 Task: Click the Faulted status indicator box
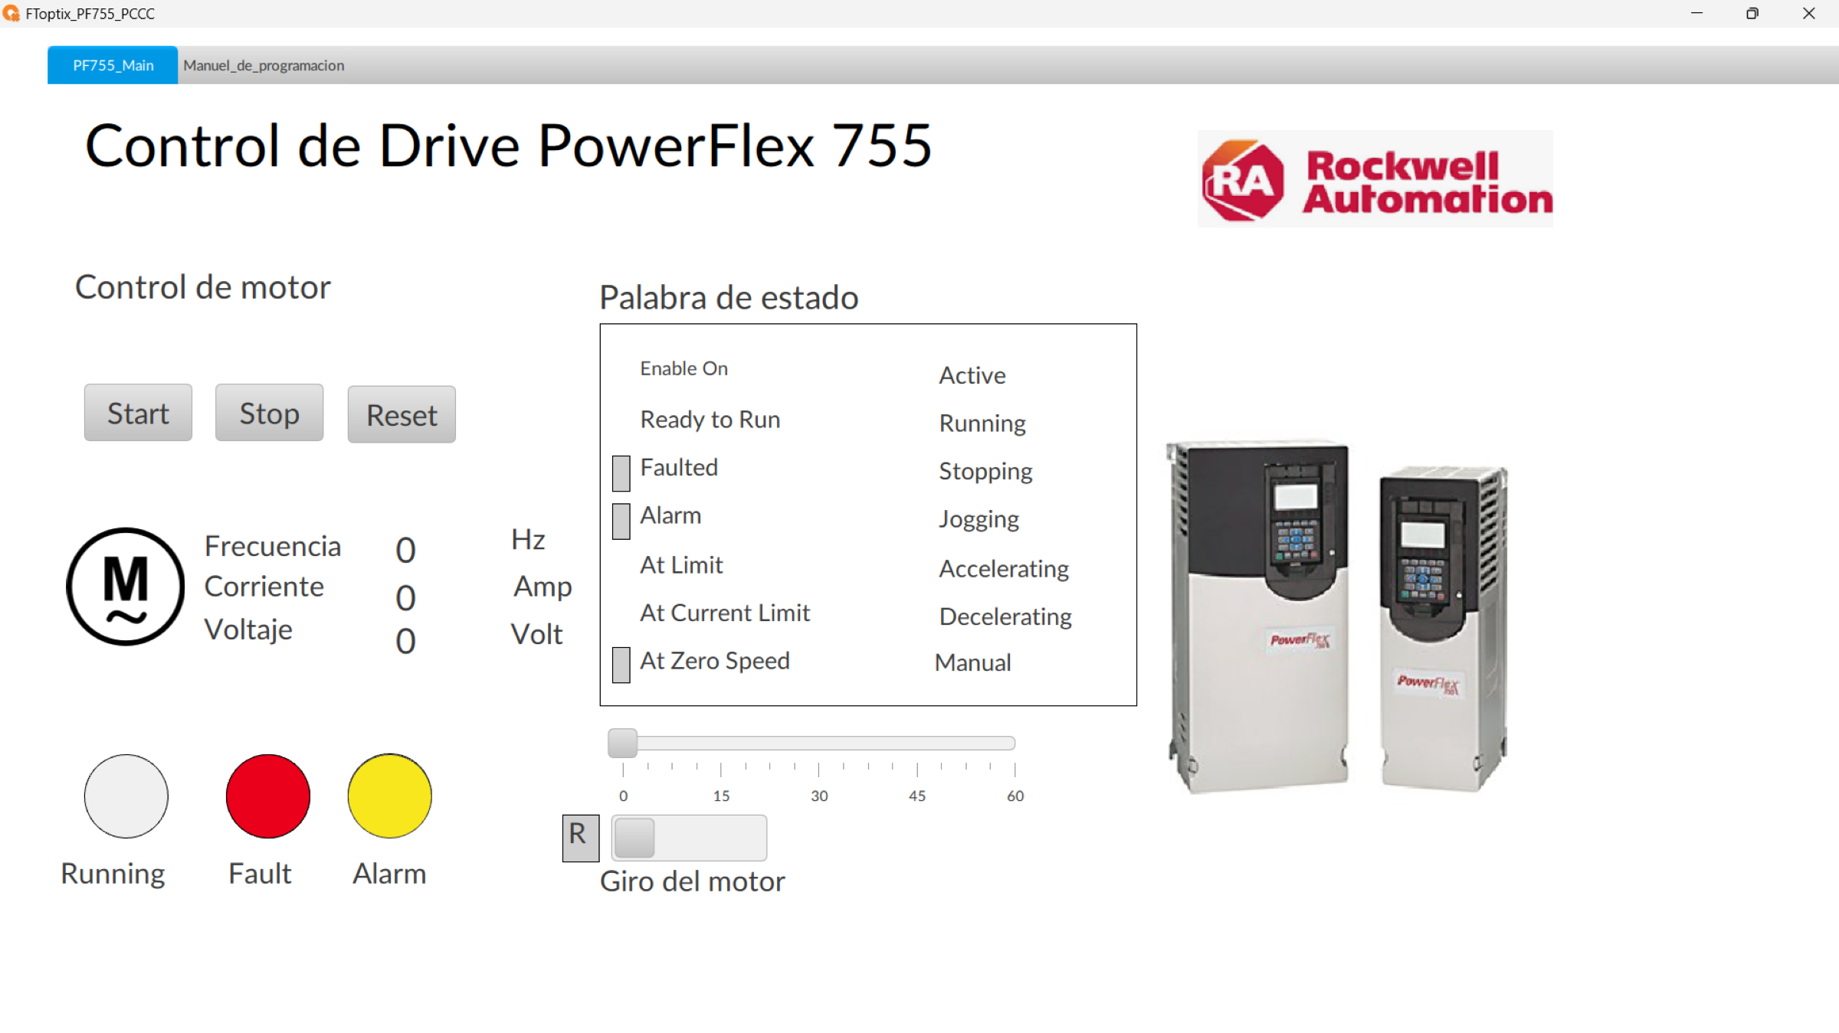click(620, 472)
